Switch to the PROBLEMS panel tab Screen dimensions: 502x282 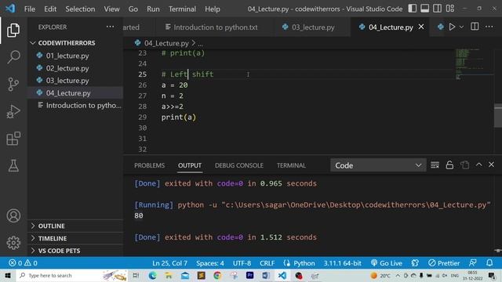tap(150, 165)
